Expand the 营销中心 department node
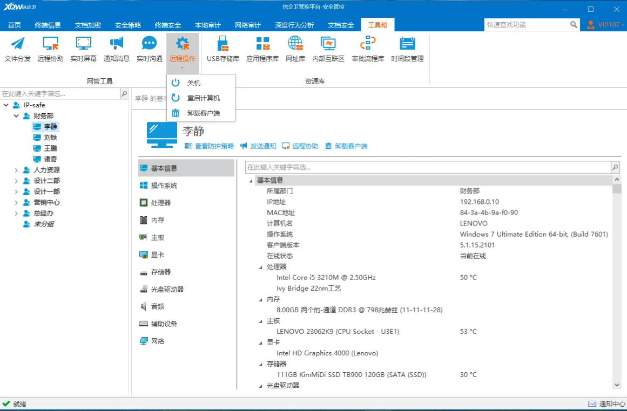627x411 pixels. pos(16,202)
